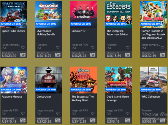Add The Escapists: The Walking Dead to cart
This screenshot has width=168, height=125.
coord(93,121)
